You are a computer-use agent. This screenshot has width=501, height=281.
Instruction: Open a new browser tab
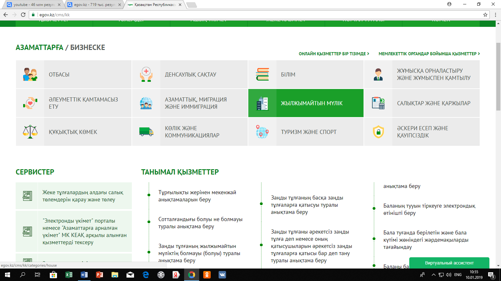point(191,5)
